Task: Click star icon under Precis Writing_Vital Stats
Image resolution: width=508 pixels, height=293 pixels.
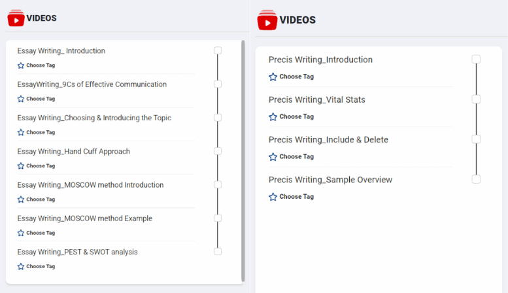Action: [x=273, y=116]
